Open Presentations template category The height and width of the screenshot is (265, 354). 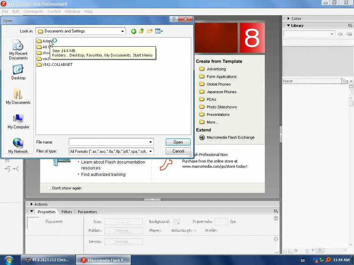pyautogui.click(x=214, y=115)
